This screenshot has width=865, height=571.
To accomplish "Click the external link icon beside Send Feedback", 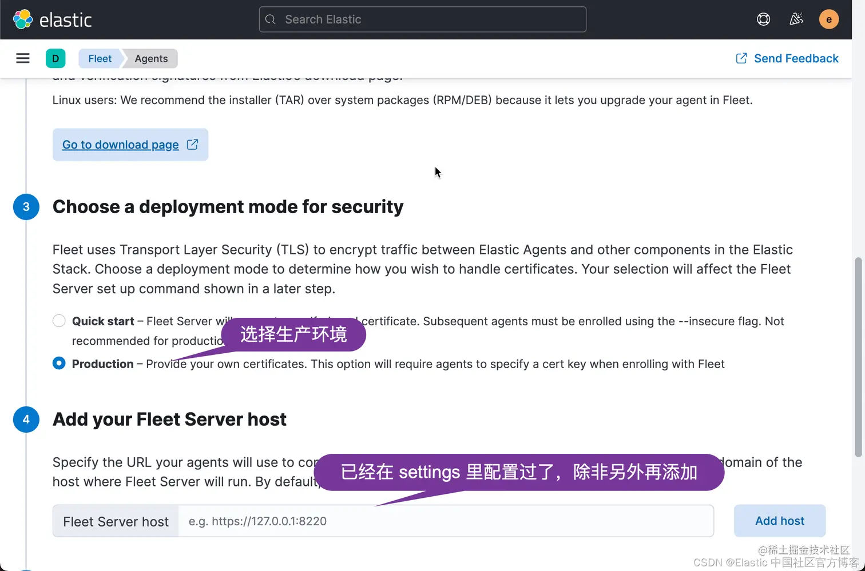I will click(x=741, y=58).
